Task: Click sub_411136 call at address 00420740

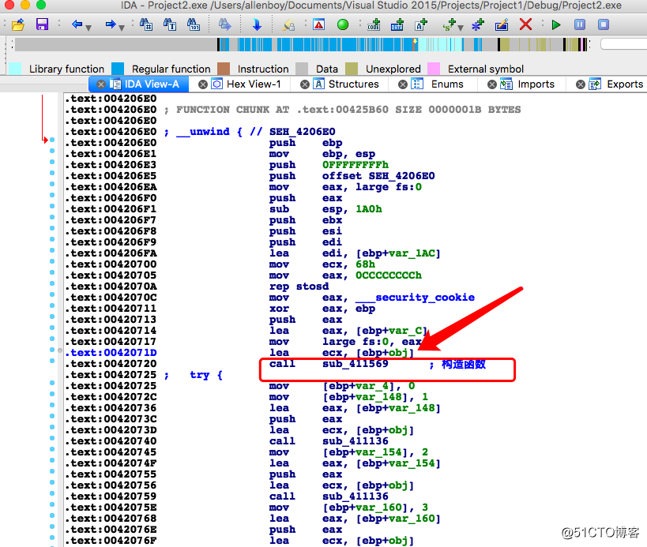Action: pyautogui.click(x=355, y=441)
